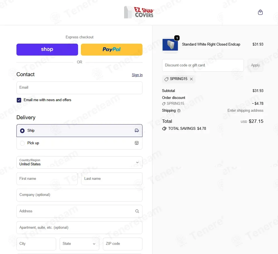Click the Sign in link

pyautogui.click(x=137, y=75)
